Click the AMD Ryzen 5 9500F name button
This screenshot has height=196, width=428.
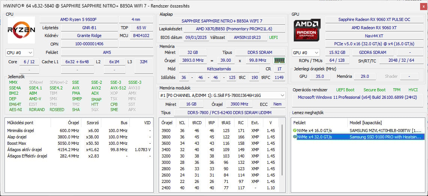point(78,19)
